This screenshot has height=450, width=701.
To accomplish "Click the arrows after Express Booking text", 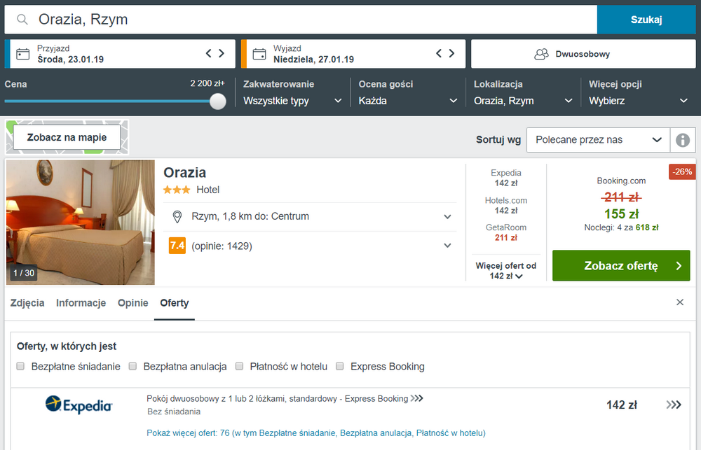I will pos(416,398).
